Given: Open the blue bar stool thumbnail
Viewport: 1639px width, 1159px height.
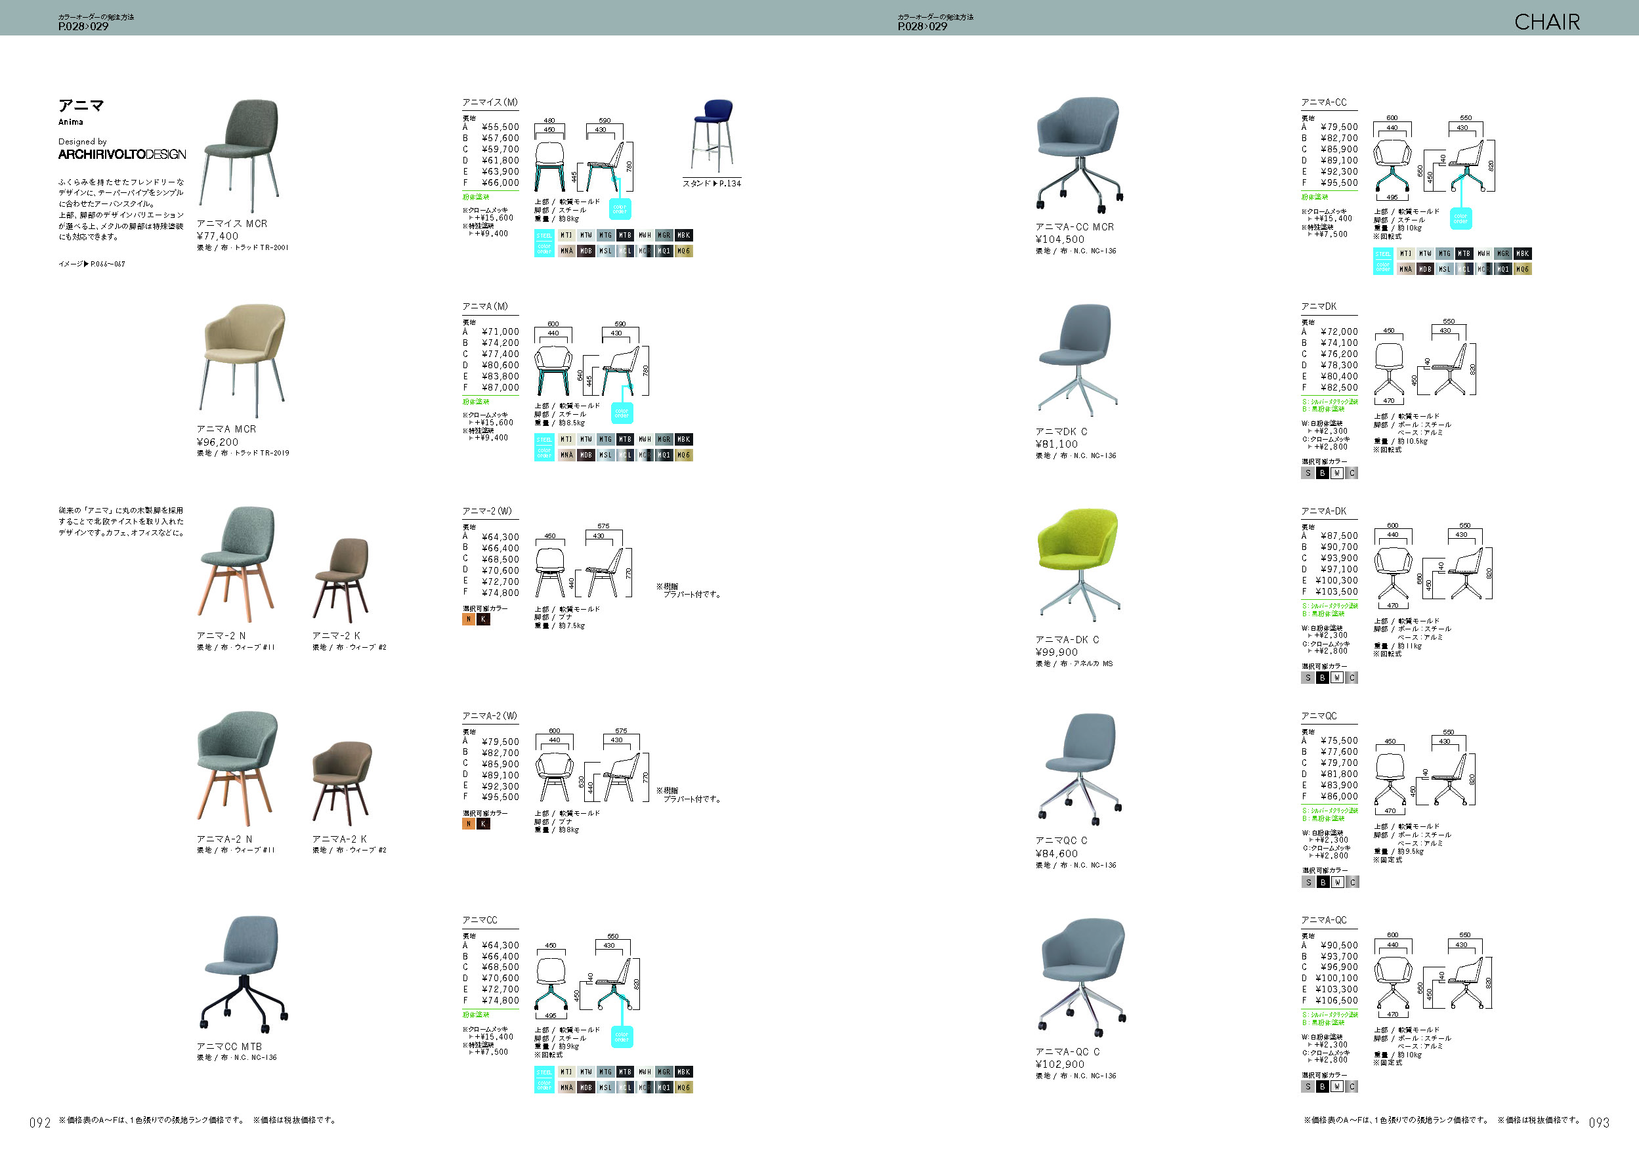Looking at the screenshot, I should (712, 136).
